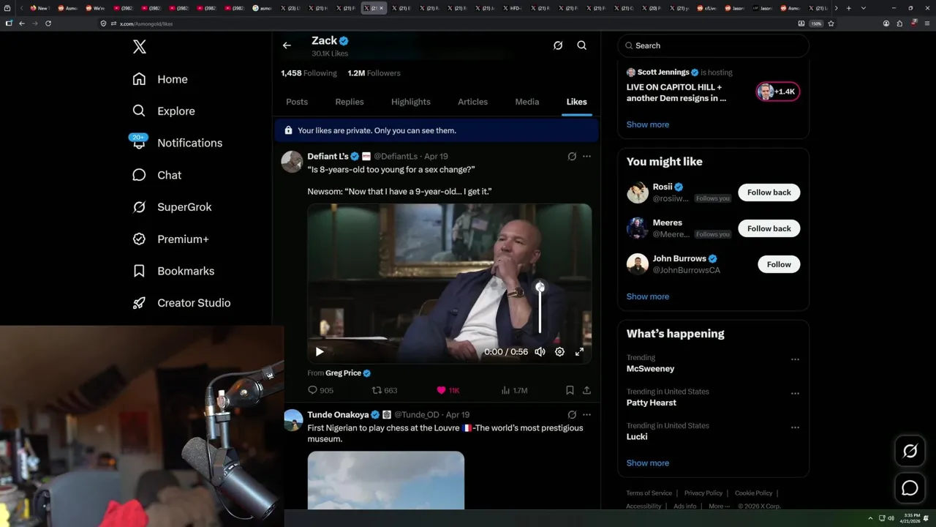This screenshot has width=936, height=527.
Task: Open 1.2M Followers list
Action: pos(374,73)
